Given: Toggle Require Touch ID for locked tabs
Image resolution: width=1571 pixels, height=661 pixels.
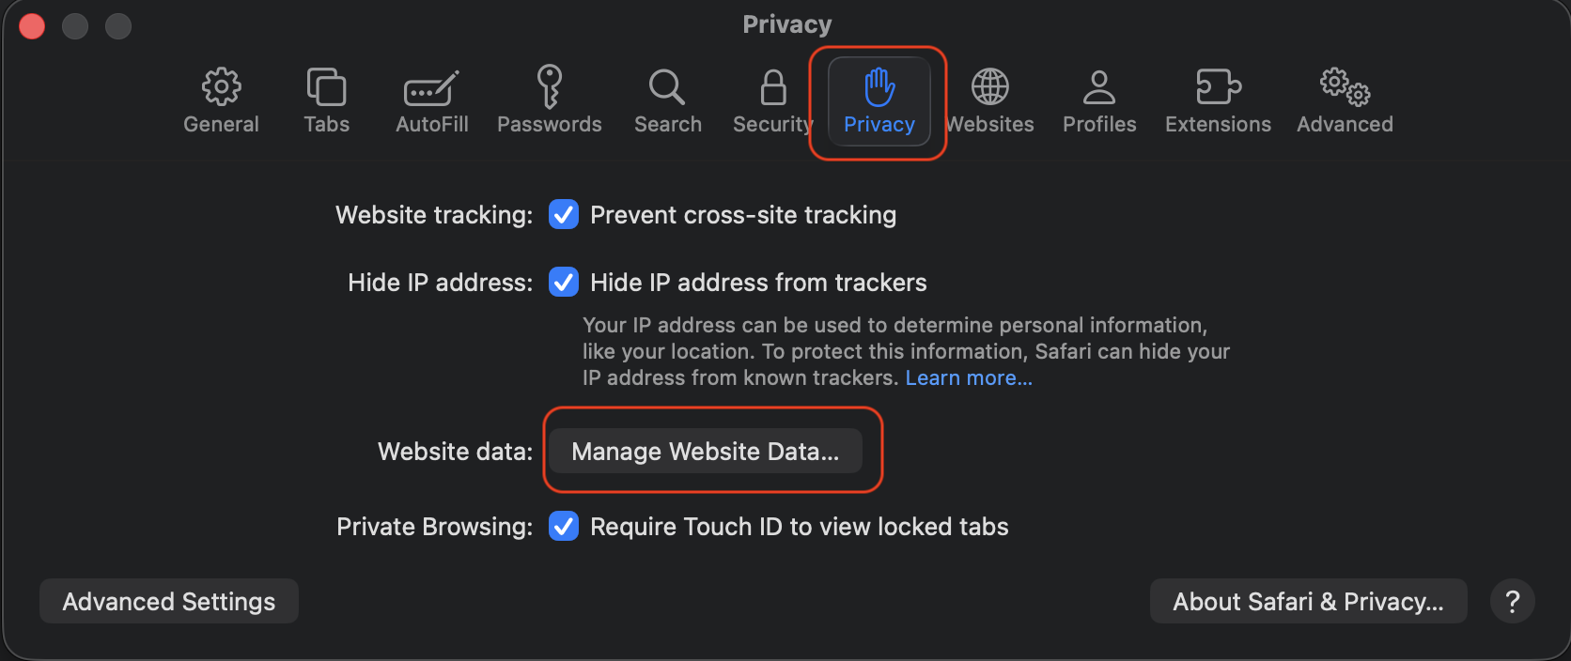Looking at the screenshot, I should [x=564, y=526].
